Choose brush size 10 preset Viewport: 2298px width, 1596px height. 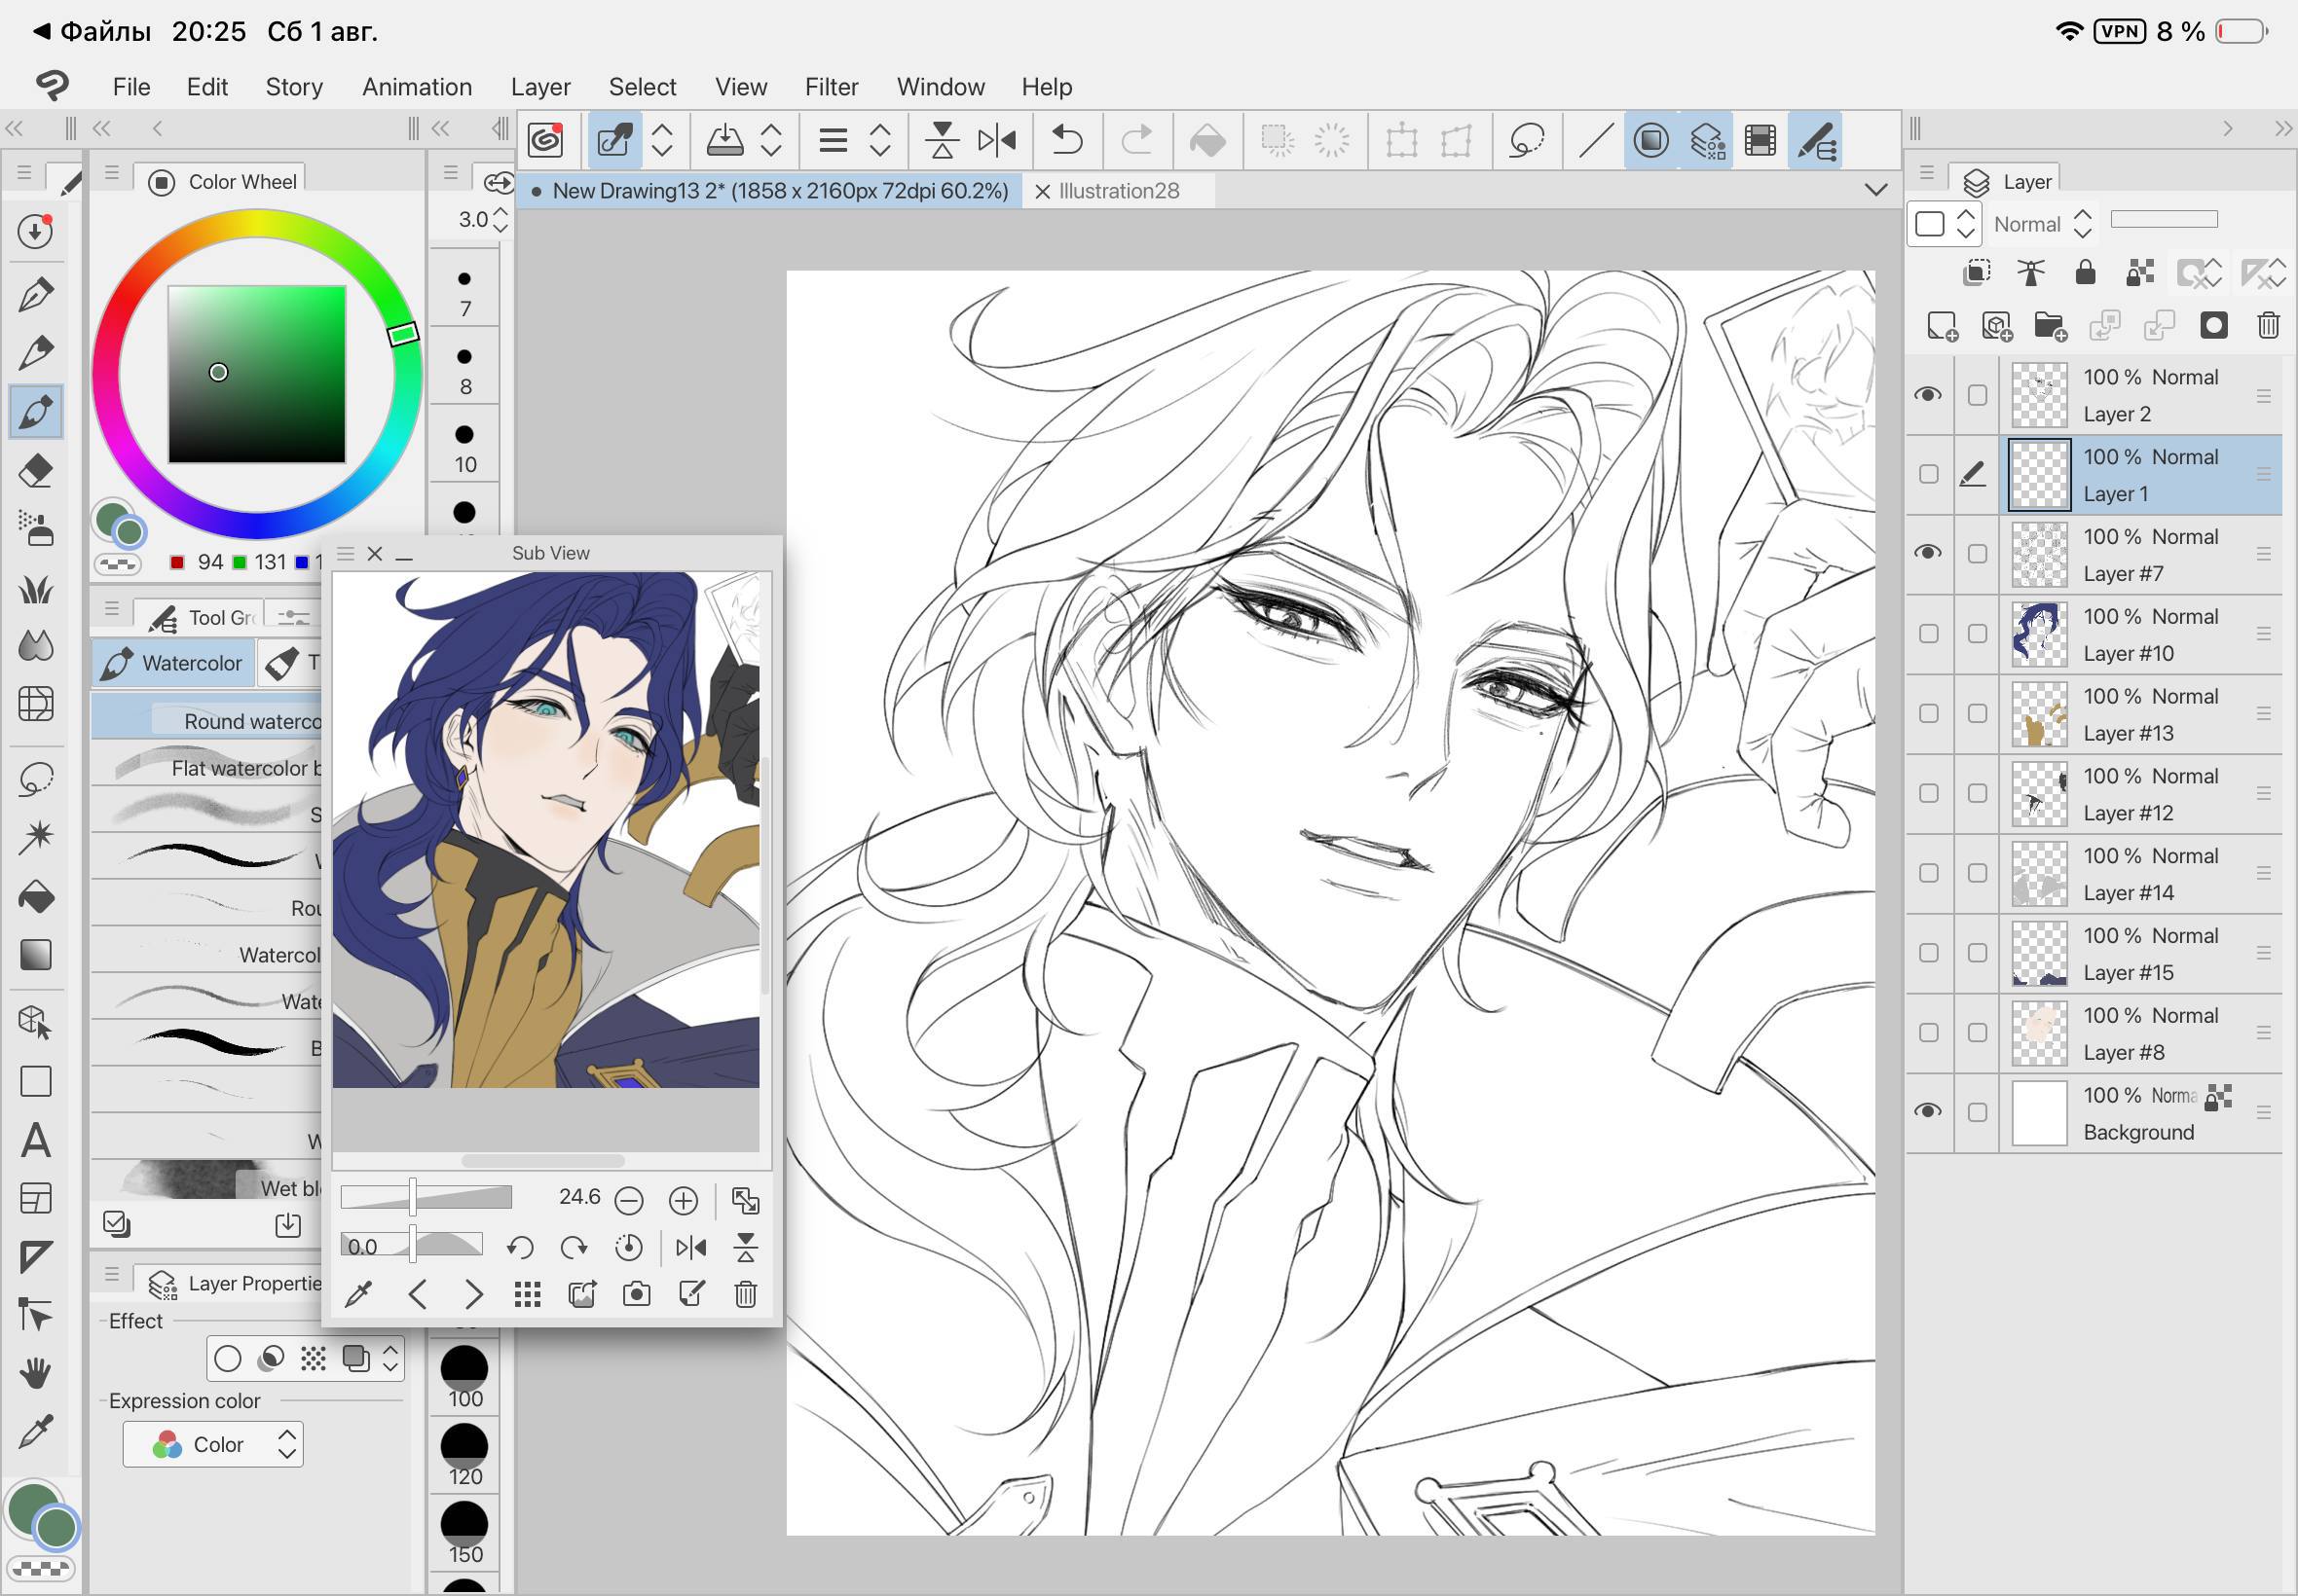tap(465, 446)
